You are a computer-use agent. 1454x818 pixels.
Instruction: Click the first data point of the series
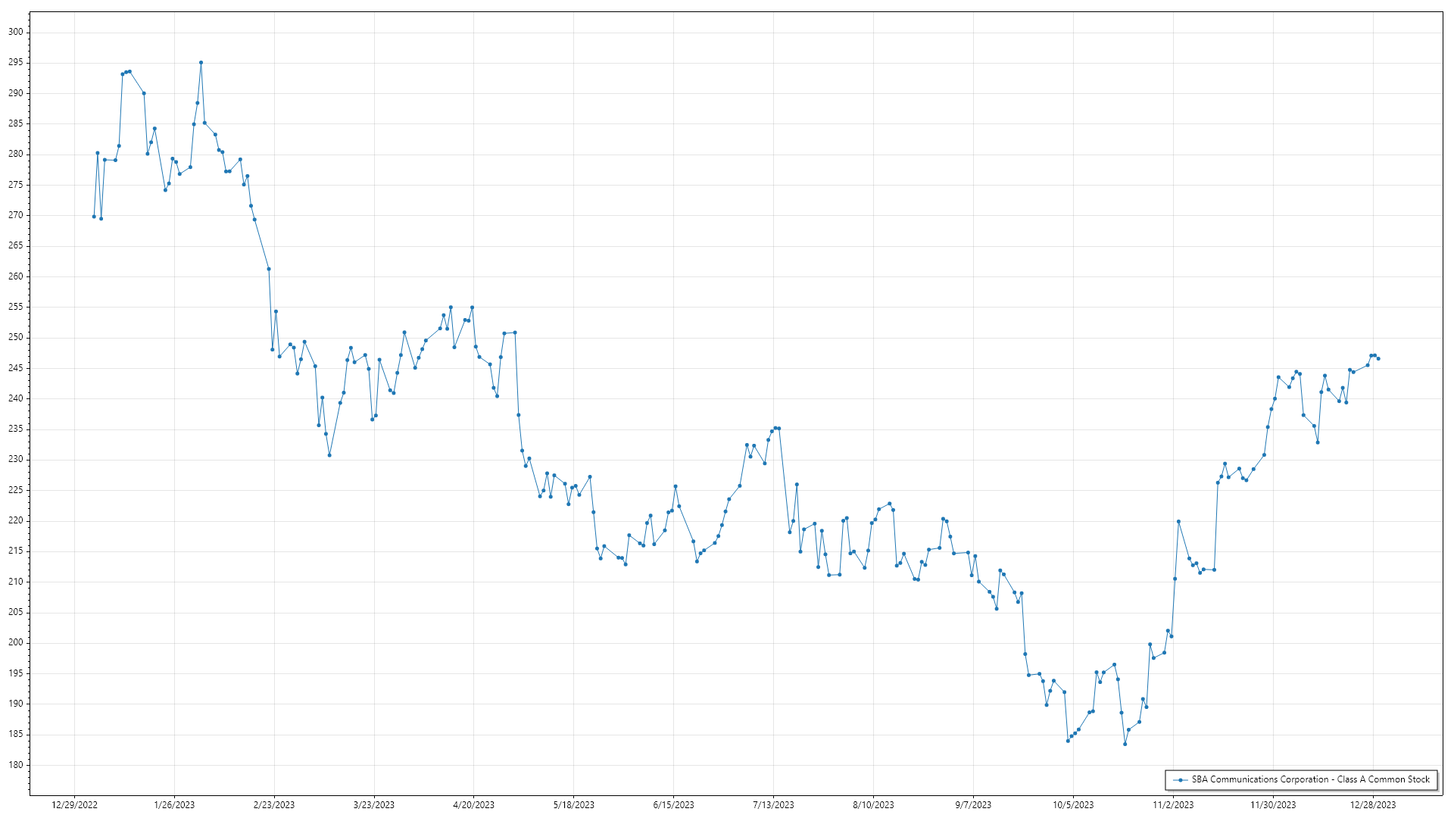click(x=94, y=217)
